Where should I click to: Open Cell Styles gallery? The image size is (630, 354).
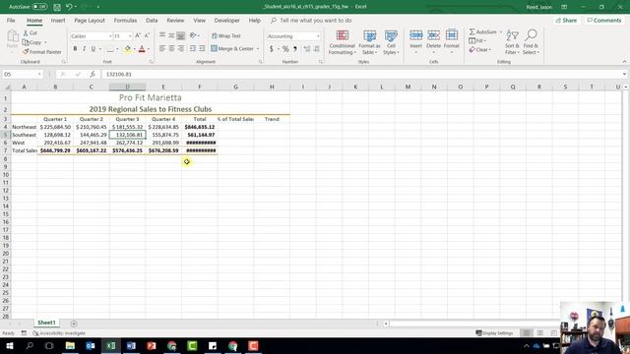click(x=391, y=42)
